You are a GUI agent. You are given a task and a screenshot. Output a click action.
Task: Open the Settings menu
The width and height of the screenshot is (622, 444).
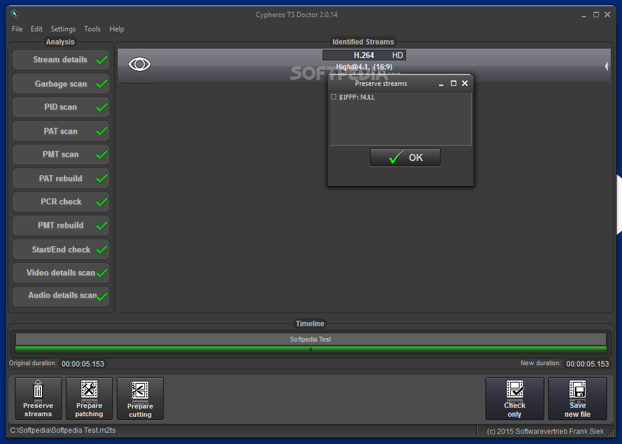click(x=63, y=29)
